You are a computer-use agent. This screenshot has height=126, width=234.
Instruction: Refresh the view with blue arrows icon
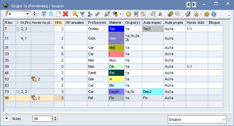coord(214,14)
